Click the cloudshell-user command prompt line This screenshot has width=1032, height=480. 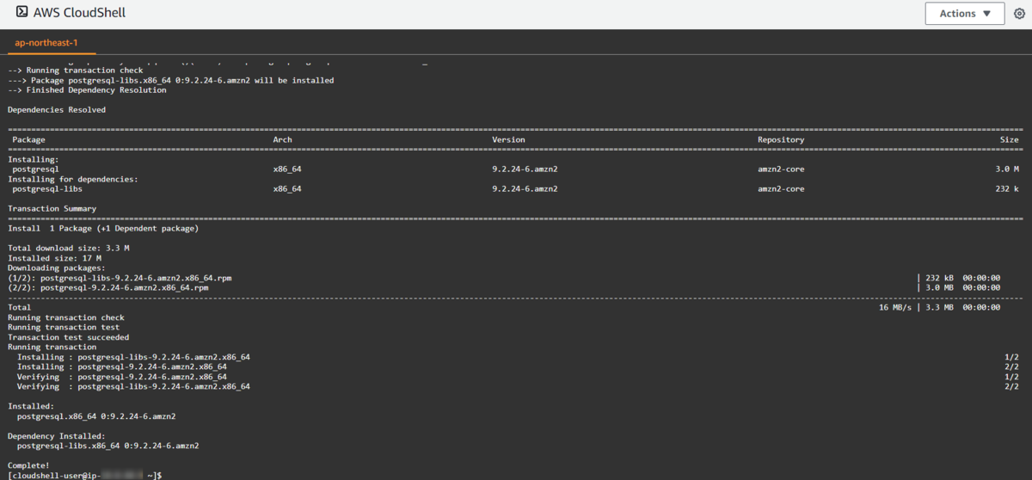coord(85,476)
